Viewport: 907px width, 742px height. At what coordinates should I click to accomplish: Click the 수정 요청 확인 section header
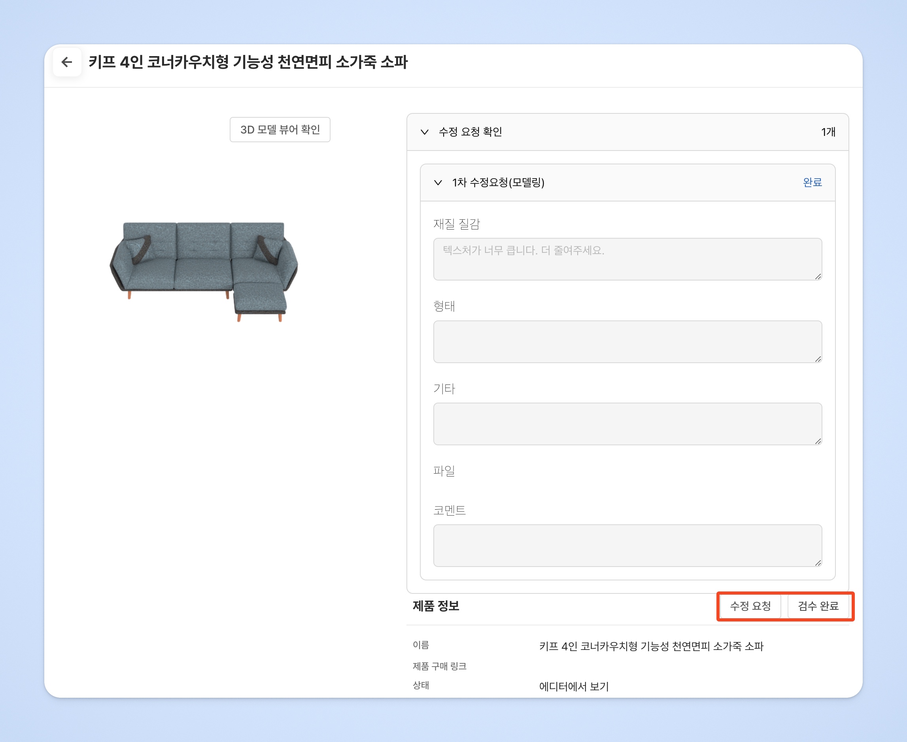[x=471, y=132]
